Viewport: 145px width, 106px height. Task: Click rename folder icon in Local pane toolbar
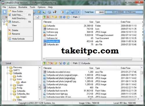(55, 63)
